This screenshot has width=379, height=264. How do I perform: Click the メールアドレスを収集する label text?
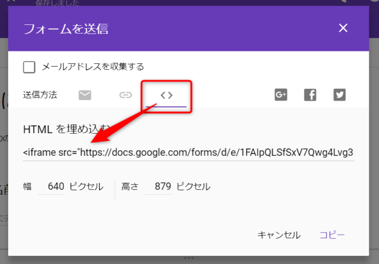click(93, 67)
